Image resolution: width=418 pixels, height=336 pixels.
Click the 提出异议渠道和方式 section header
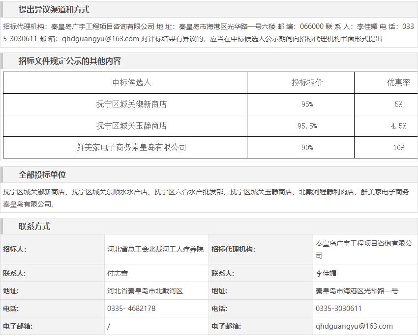pos(54,10)
